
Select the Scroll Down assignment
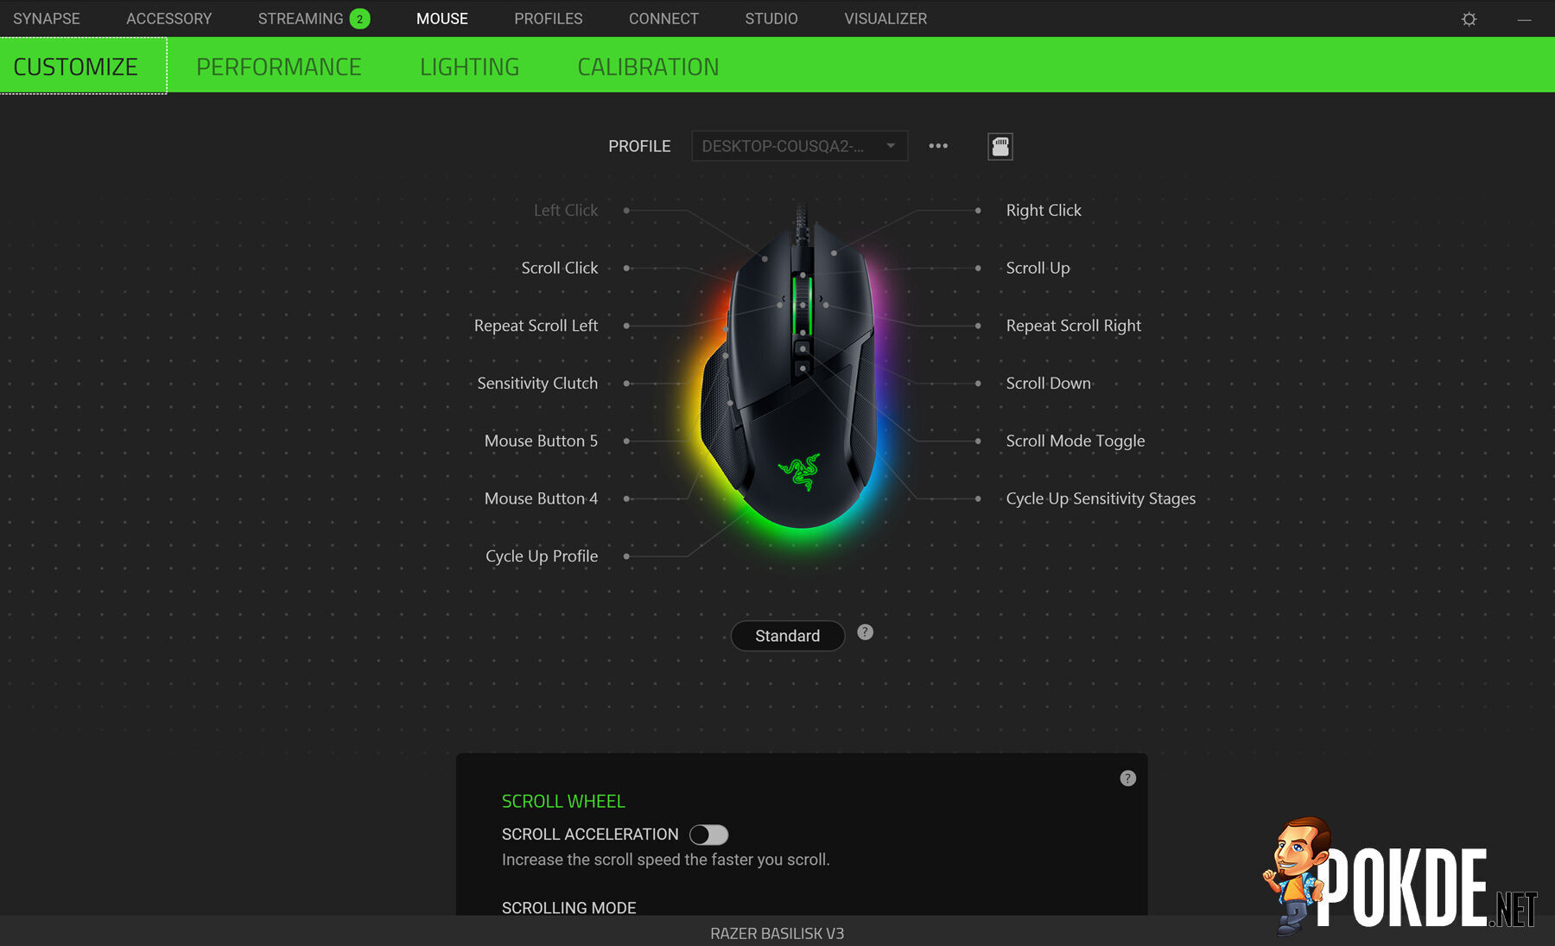[x=1048, y=384]
